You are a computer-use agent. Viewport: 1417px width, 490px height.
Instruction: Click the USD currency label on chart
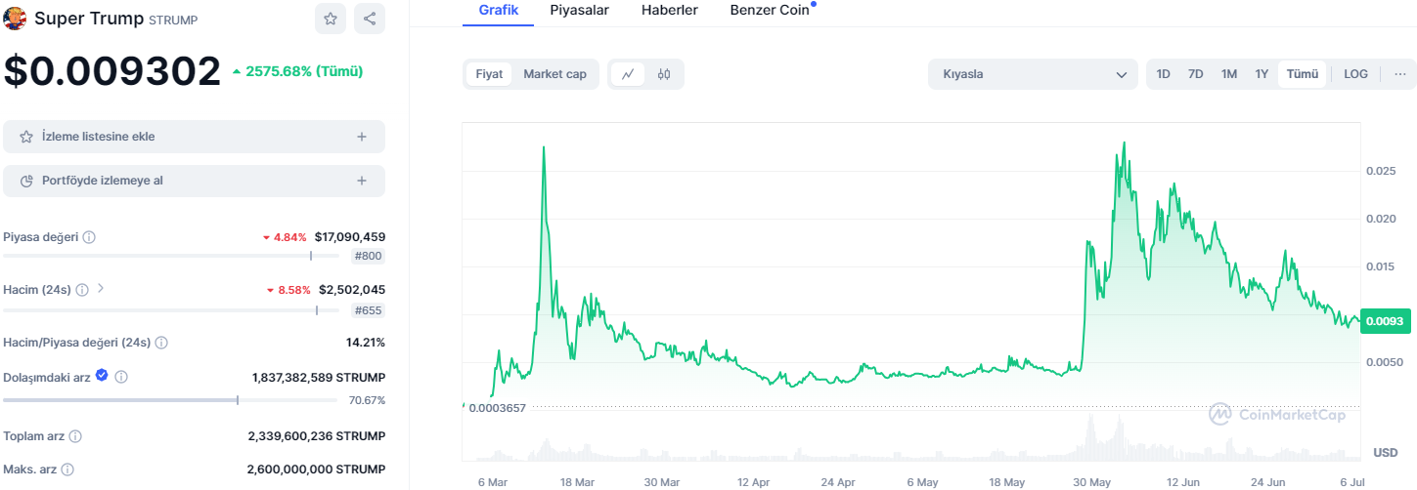[x=1386, y=453]
